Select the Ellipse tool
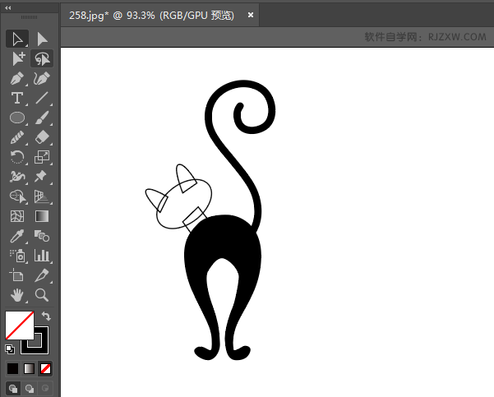Screen dimensions: 494x397 [17, 118]
